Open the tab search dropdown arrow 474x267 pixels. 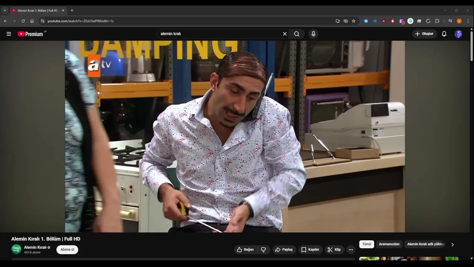(5, 10)
